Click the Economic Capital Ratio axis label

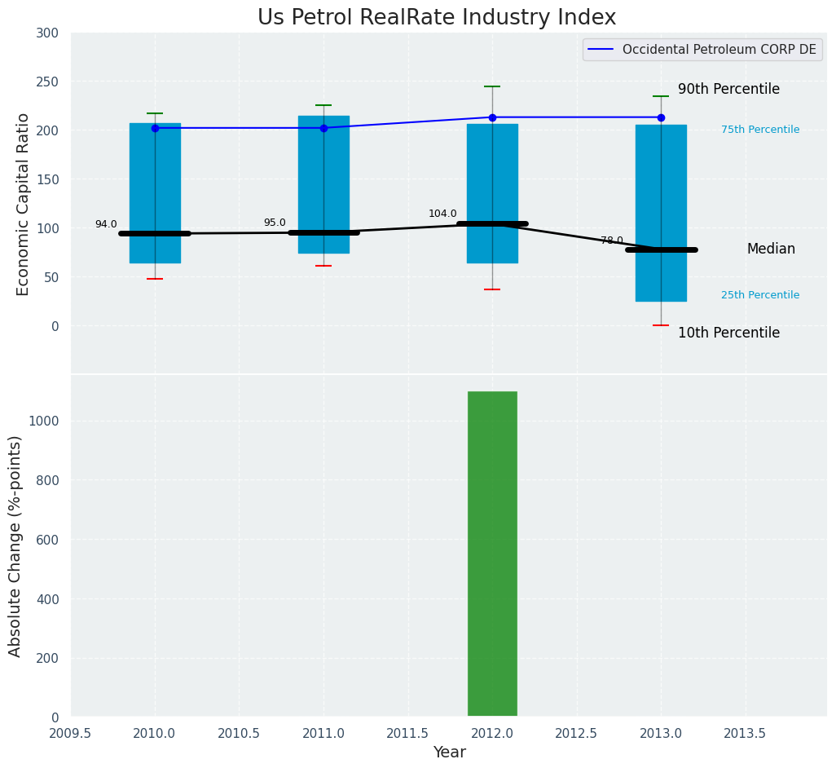tap(24, 204)
